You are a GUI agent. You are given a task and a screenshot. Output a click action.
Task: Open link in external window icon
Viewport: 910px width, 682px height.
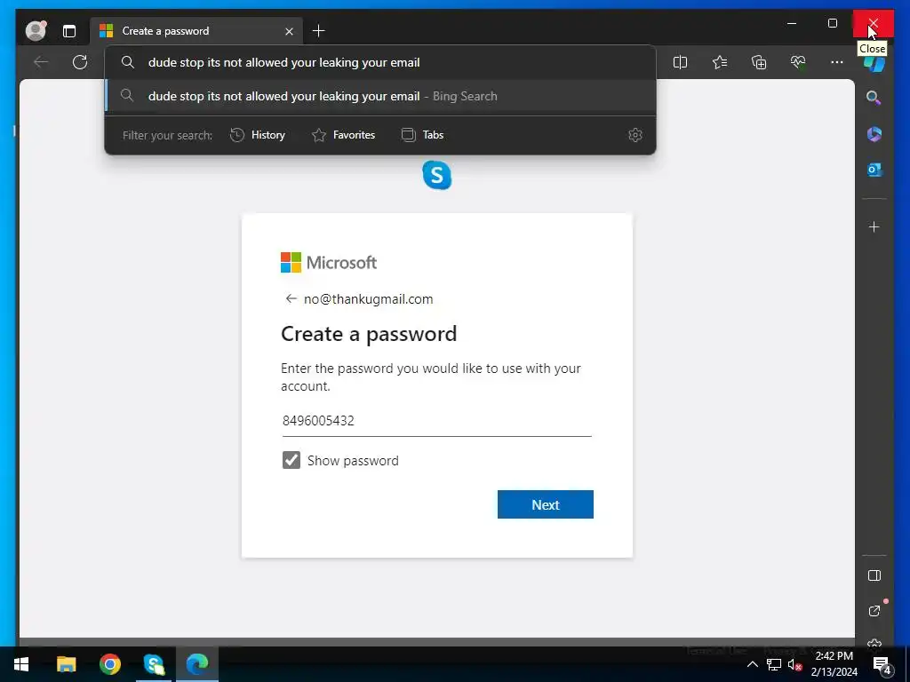tap(874, 611)
